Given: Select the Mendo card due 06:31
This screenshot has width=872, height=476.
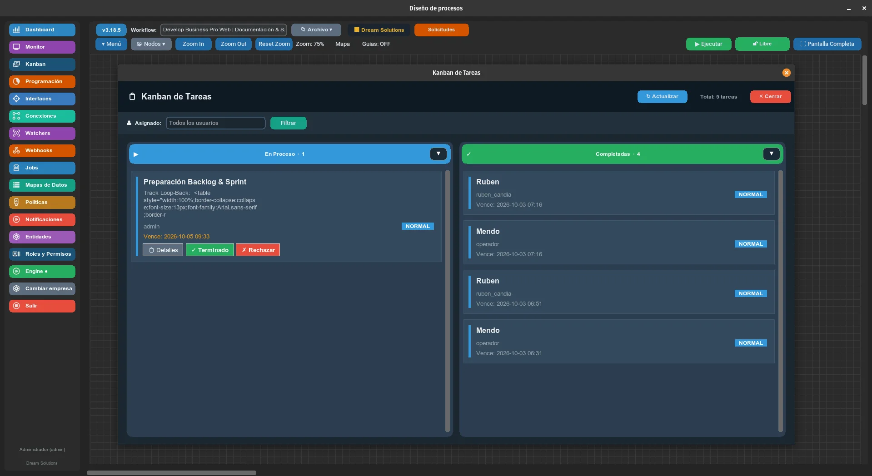Looking at the screenshot, I should tap(619, 342).
